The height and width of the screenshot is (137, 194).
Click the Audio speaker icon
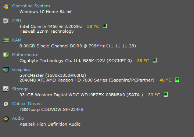pos(6,119)
